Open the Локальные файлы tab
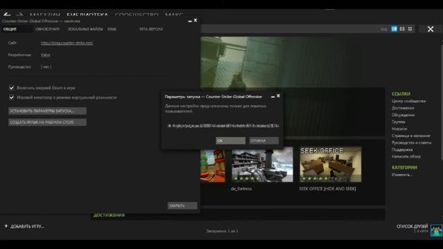The height and width of the screenshot is (249, 443). [x=85, y=29]
